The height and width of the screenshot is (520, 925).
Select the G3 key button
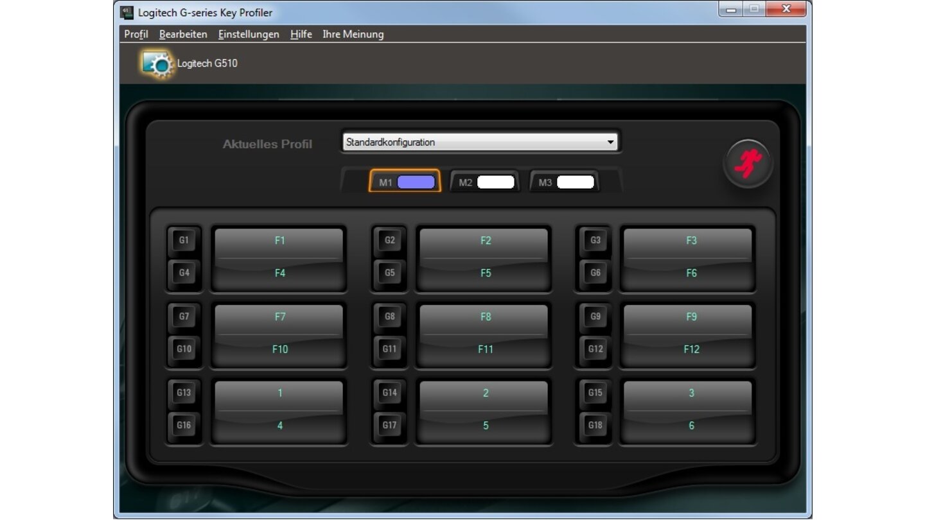[595, 241]
